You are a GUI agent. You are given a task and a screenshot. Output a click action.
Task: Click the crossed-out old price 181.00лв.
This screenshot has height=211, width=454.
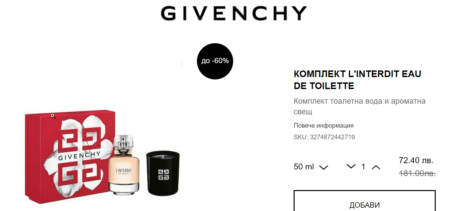pyautogui.click(x=417, y=173)
